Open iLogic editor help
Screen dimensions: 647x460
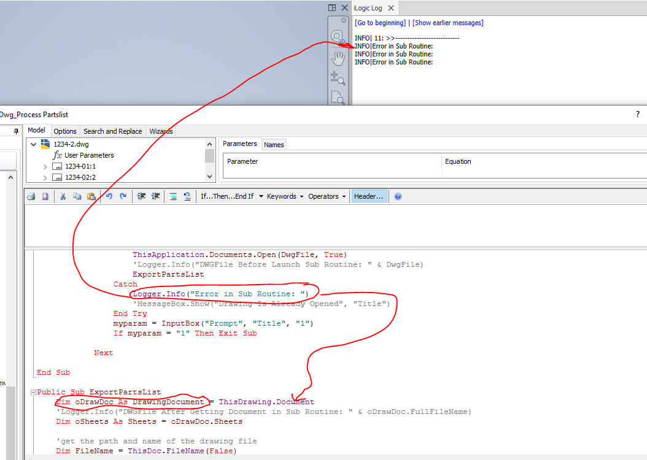pyautogui.click(x=397, y=196)
